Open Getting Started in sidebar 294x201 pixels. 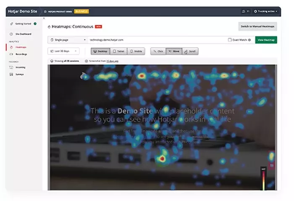[23, 24]
